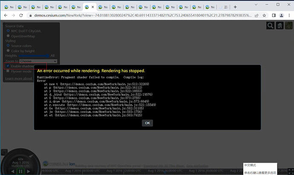Screen dimensions: 294x175
Task: Click the rendering error heading text
Action: pyautogui.click(x=91, y=71)
